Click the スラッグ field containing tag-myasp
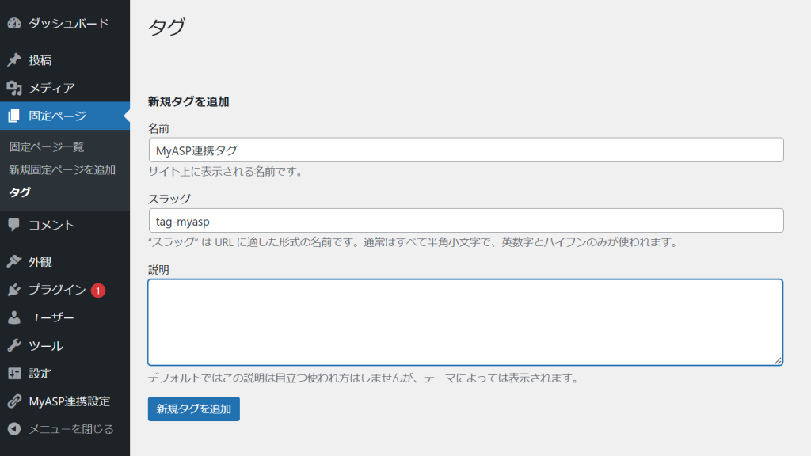This screenshot has width=811, height=456. tap(466, 221)
